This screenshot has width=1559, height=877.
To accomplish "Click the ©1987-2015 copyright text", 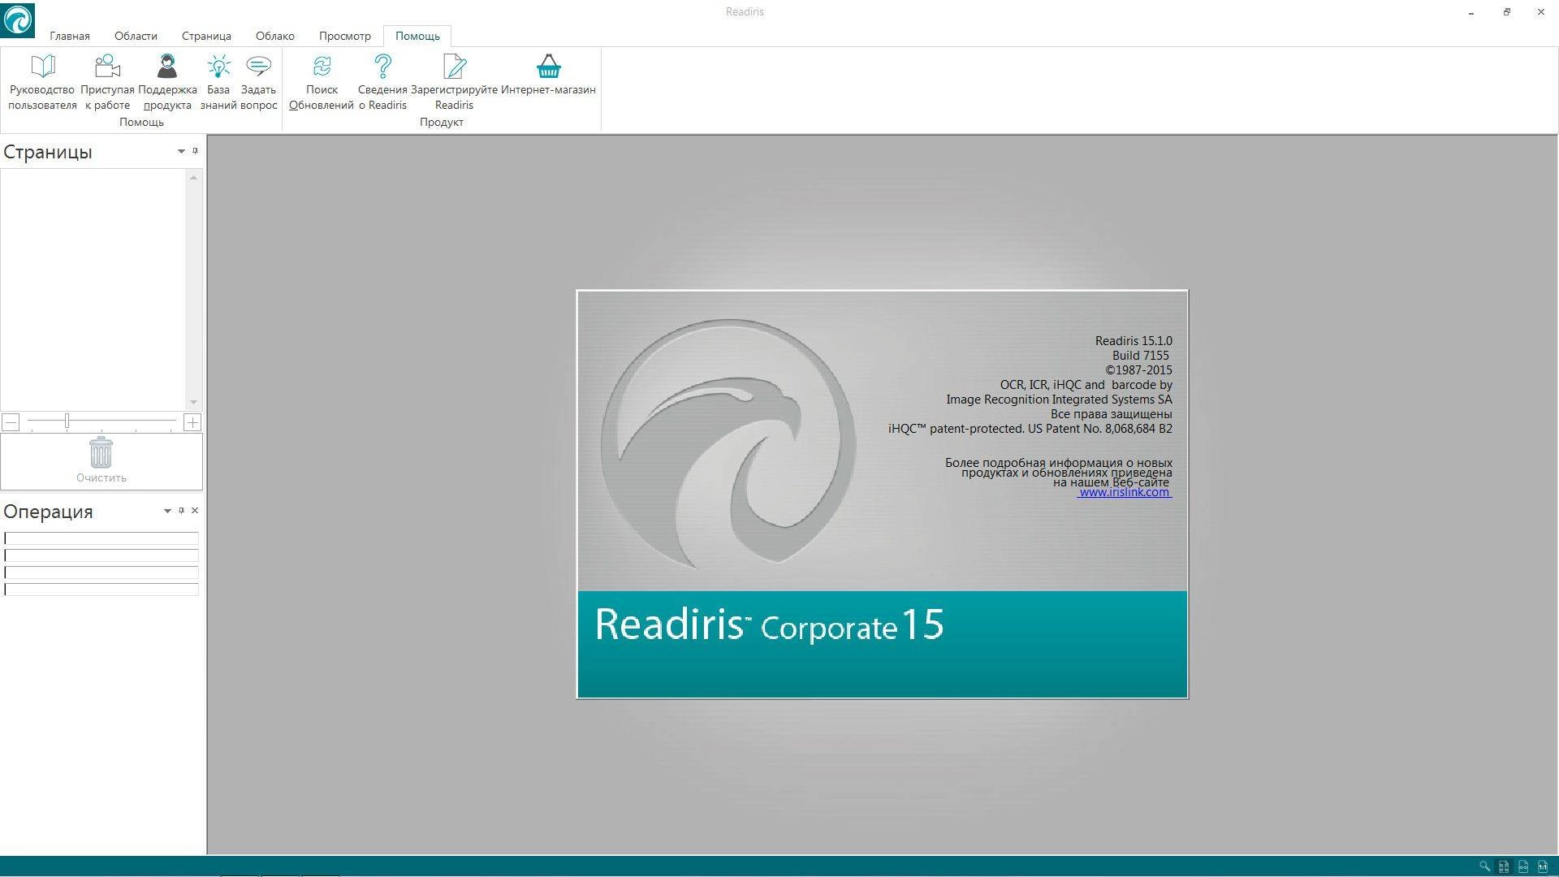I will pyautogui.click(x=1138, y=370).
